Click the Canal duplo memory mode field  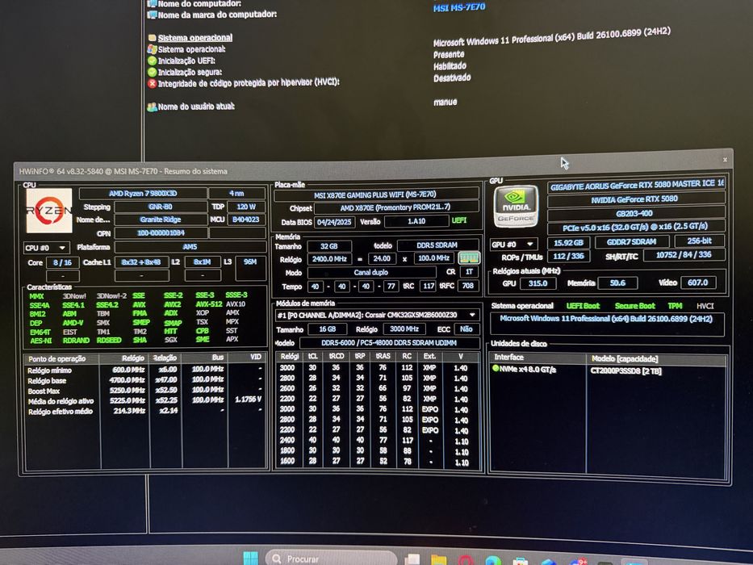(371, 273)
